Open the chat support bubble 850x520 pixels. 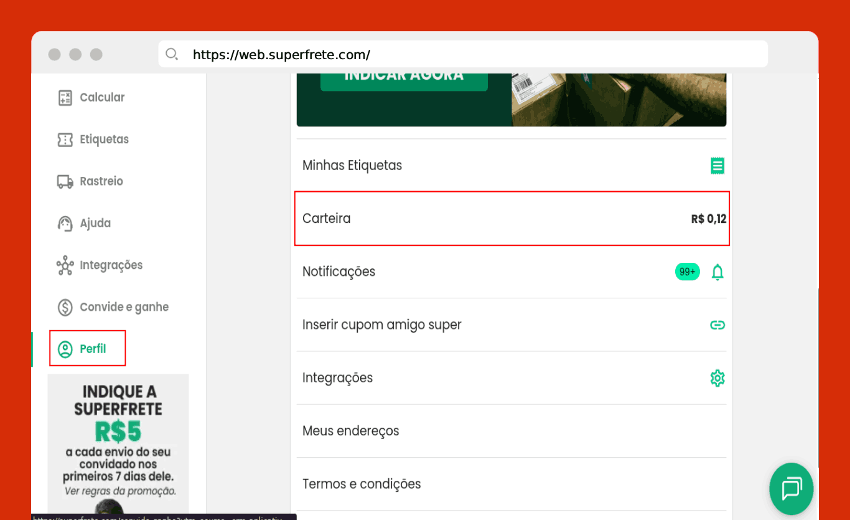[792, 489]
